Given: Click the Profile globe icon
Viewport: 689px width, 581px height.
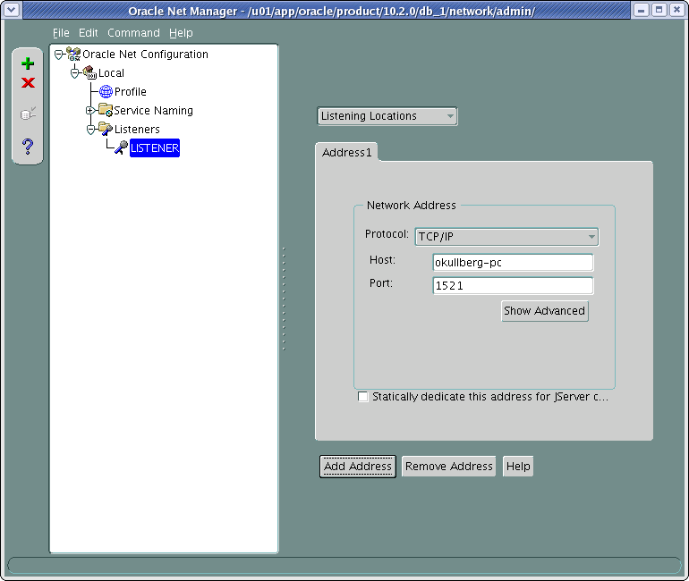Looking at the screenshot, I should coord(106,91).
